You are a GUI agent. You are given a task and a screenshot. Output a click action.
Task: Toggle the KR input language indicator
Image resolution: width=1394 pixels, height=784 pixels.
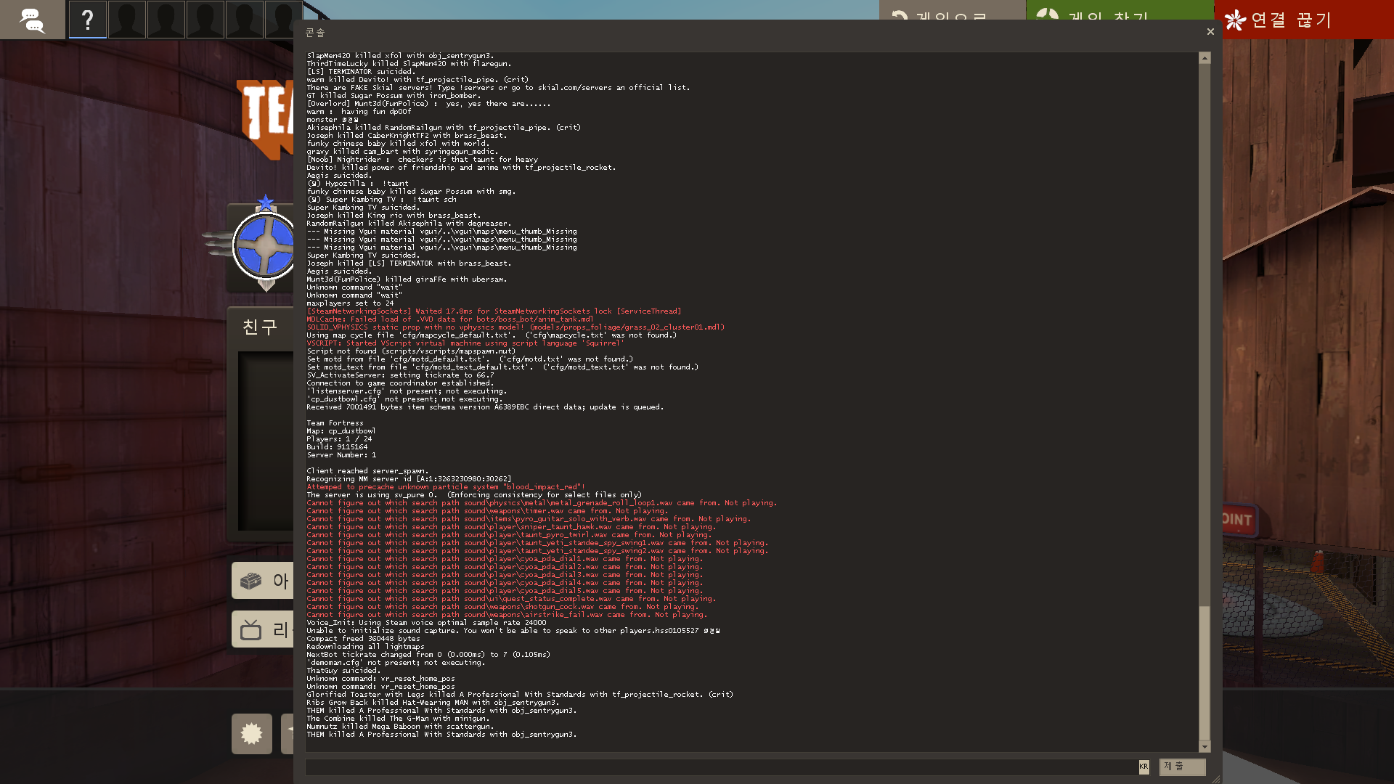[1144, 767]
